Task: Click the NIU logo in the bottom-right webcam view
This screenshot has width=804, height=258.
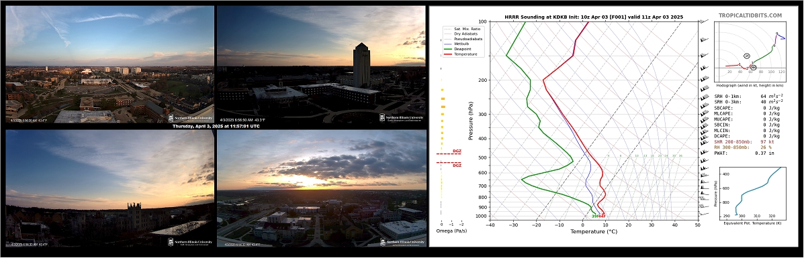Action: tap(402, 242)
